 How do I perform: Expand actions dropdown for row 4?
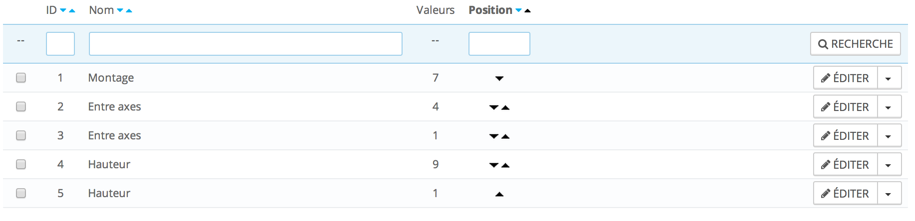pos(889,165)
